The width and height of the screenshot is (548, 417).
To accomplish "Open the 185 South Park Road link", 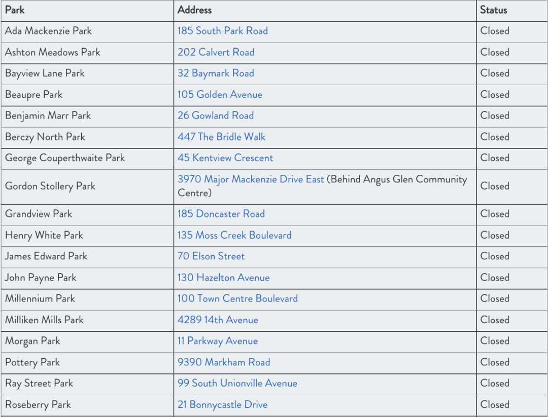I will [222, 31].
